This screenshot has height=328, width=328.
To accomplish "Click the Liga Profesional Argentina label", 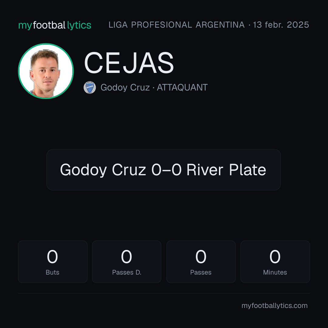I will pyautogui.click(x=176, y=25).
